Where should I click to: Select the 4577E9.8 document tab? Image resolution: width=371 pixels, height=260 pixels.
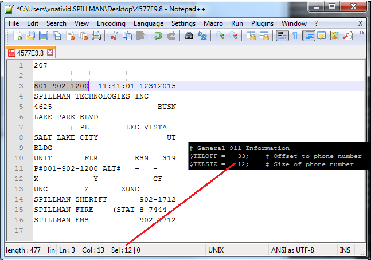[30, 53]
